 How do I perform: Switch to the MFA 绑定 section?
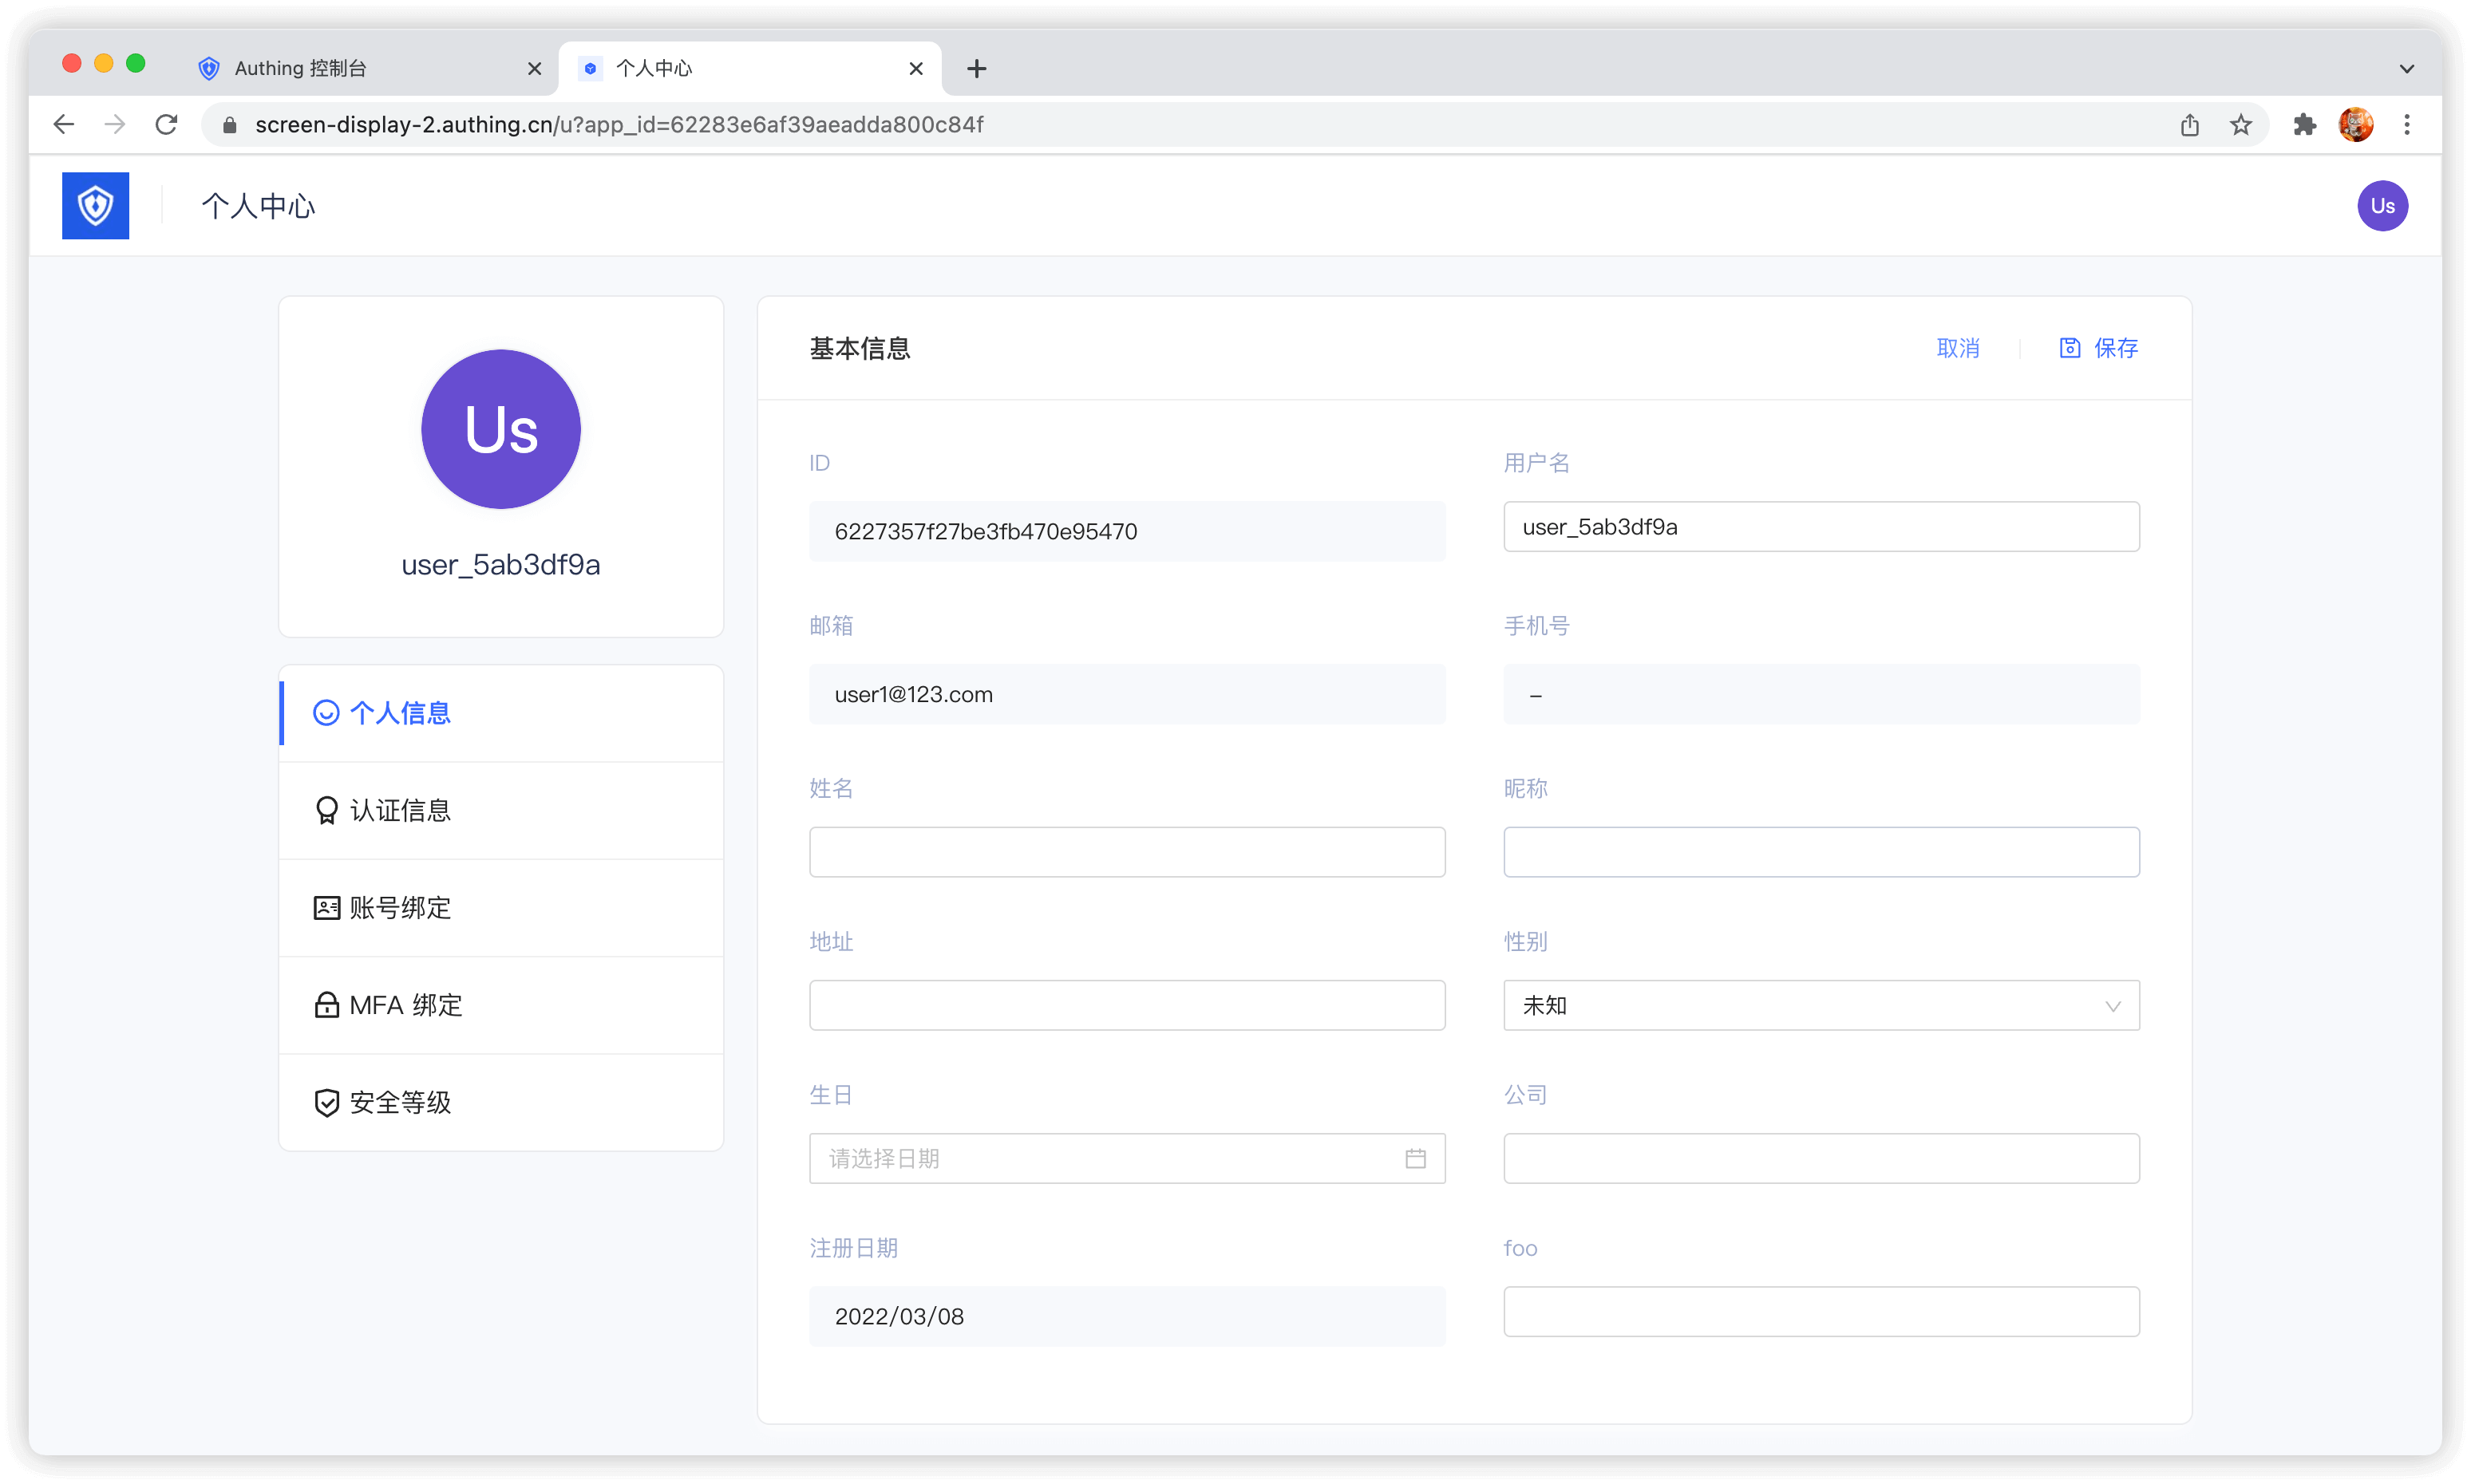(405, 1005)
